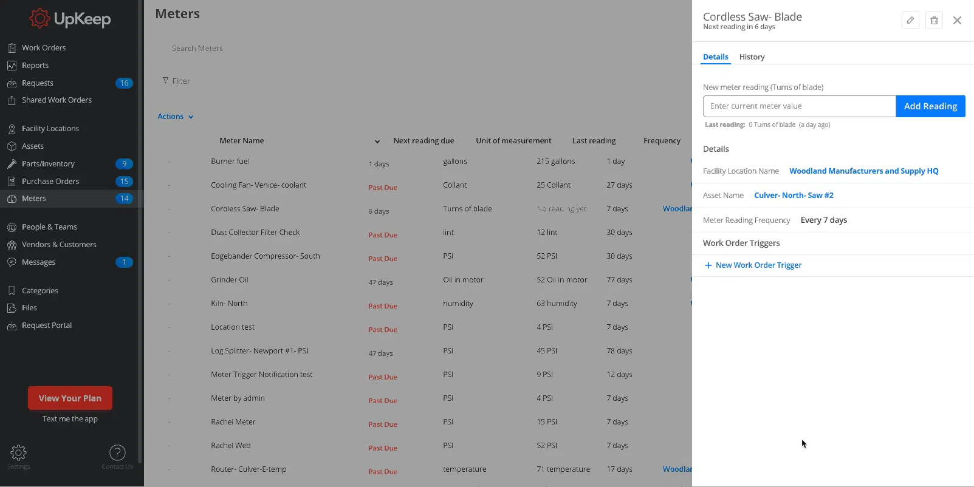This screenshot has height=487, width=974.
Task: Click New Work Order Trigger link
Action: 758,265
